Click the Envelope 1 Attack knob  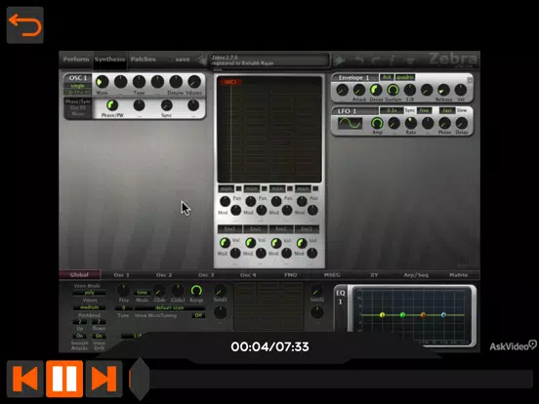coord(359,90)
